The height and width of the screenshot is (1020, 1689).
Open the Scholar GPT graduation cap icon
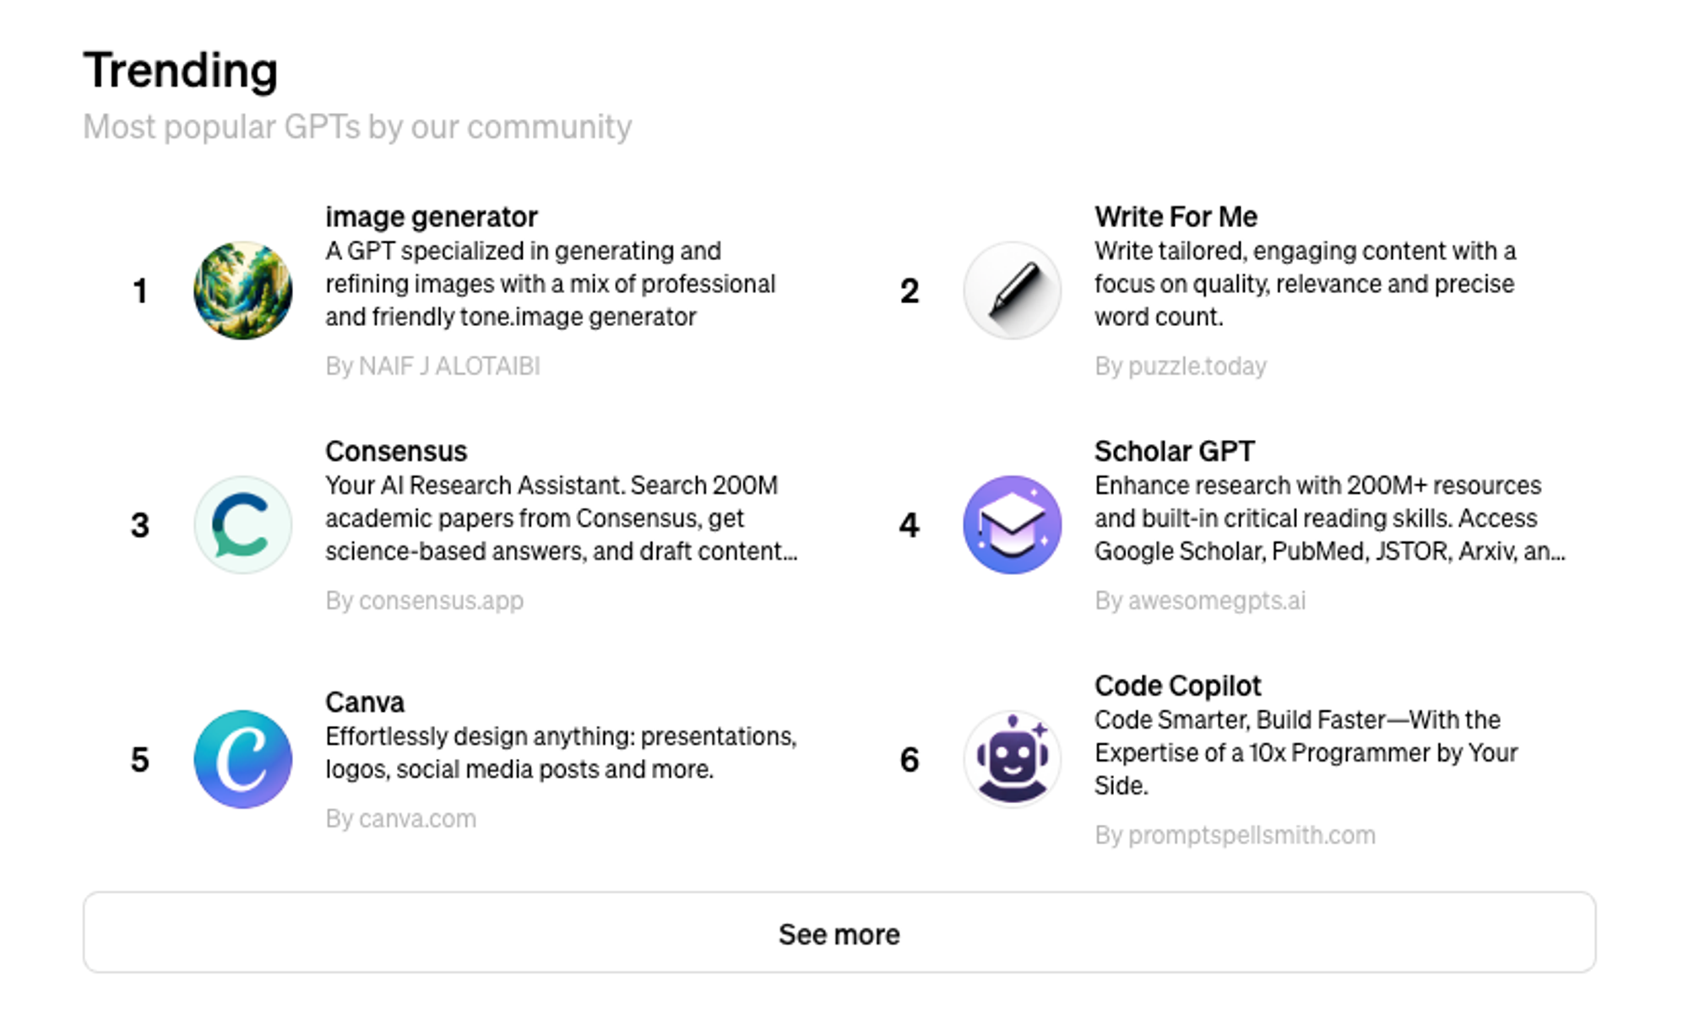[x=1012, y=524]
